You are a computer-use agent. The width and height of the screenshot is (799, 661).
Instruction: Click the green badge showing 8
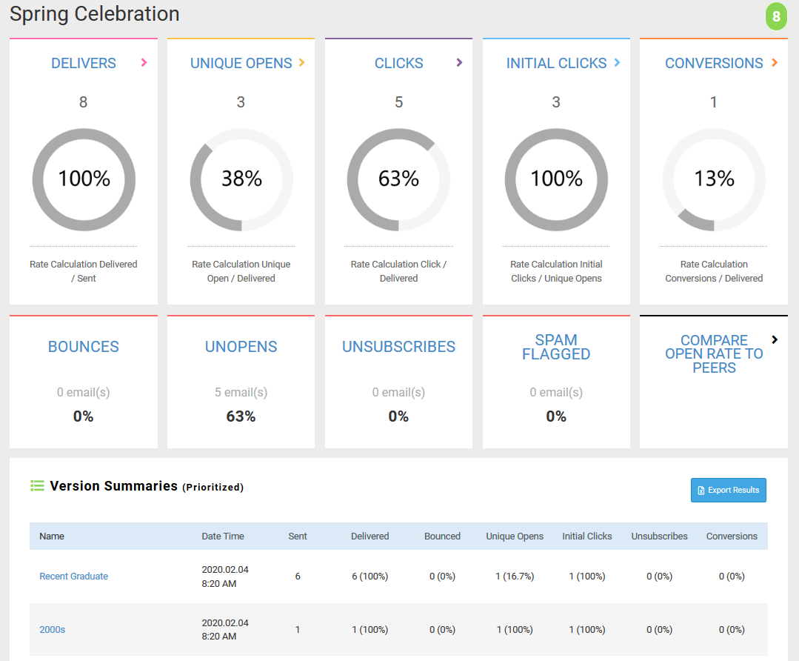[775, 16]
